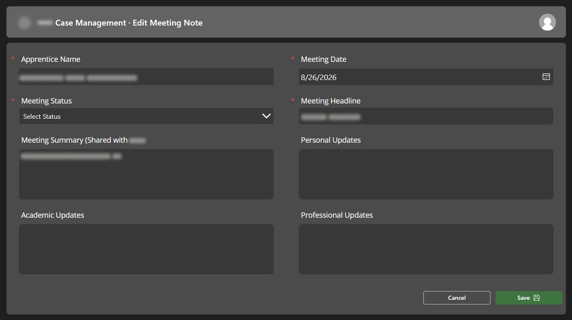Click the 'Meeting Headline' label
The image size is (572, 320).
click(x=331, y=101)
